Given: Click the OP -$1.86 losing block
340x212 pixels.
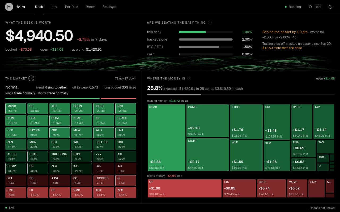Looking at the screenshot, I should [185, 188].
